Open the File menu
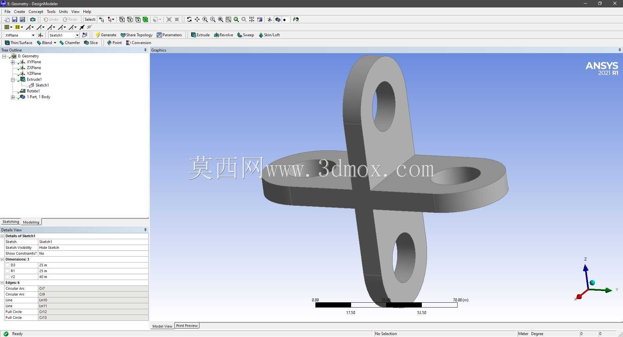The width and height of the screenshot is (623, 337). point(7,11)
